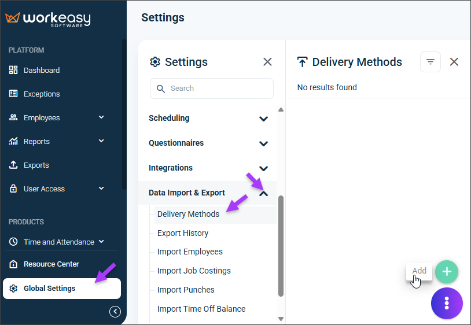Collapse sidebar with the left arrow icon
471x325 pixels.
click(x=115, y=312)
